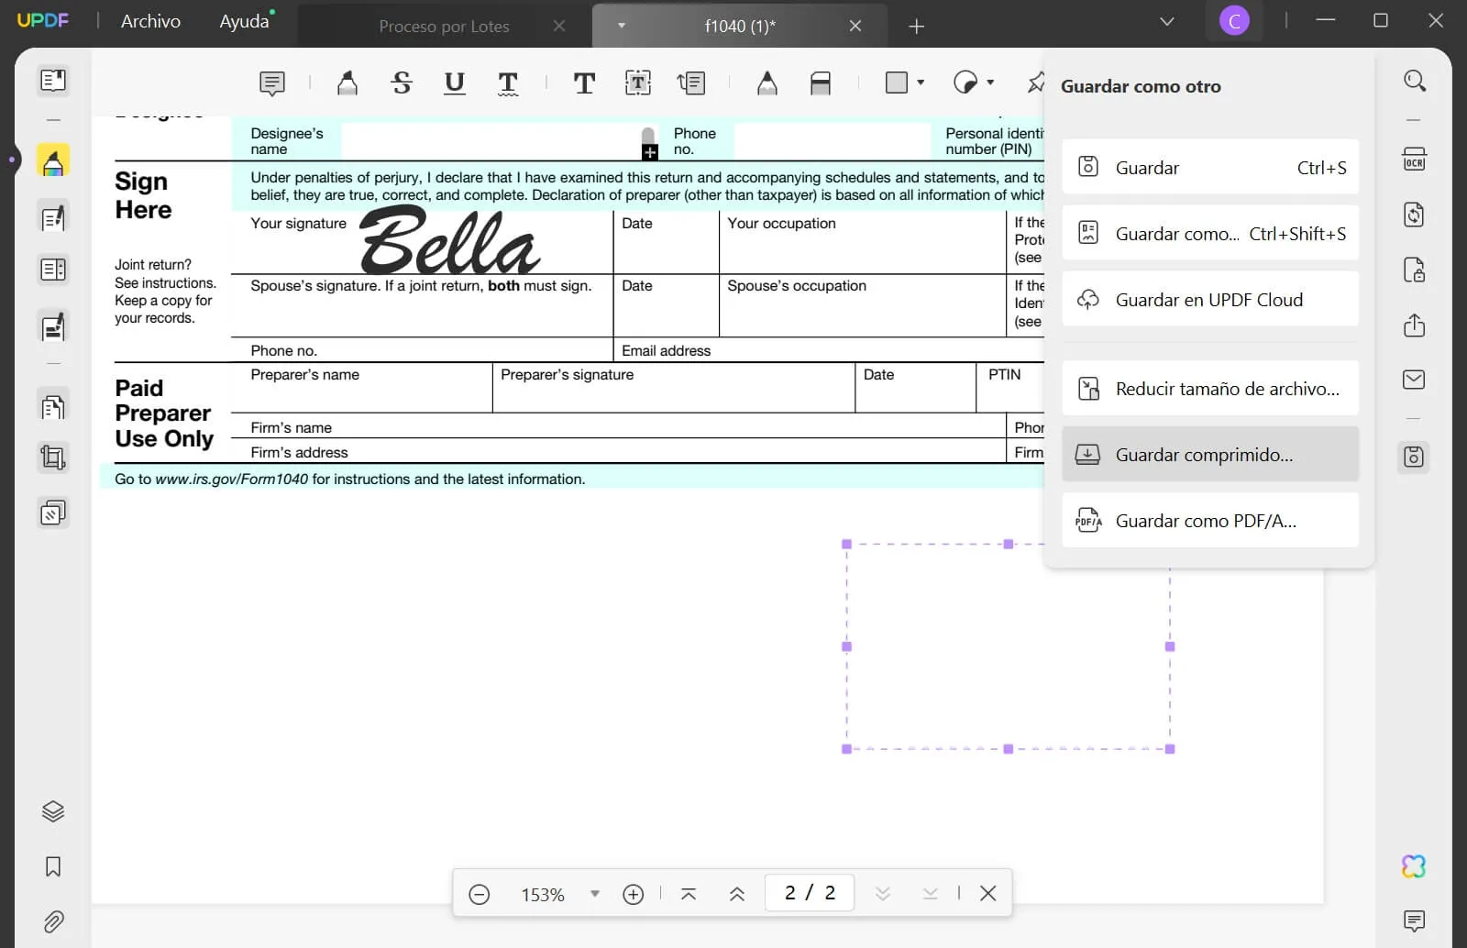Close the bottom page navigation bar

pos(987,893)
